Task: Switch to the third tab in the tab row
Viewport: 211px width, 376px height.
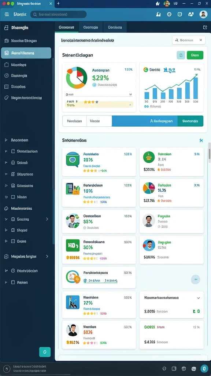Action: [x=115, y=27]
